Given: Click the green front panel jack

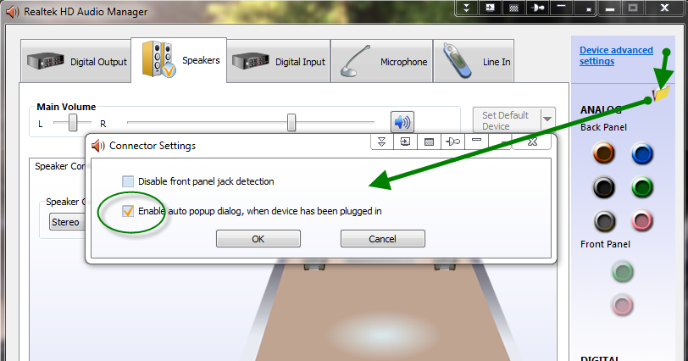Looking at the screenshot, I should click(x=623, y=271).
